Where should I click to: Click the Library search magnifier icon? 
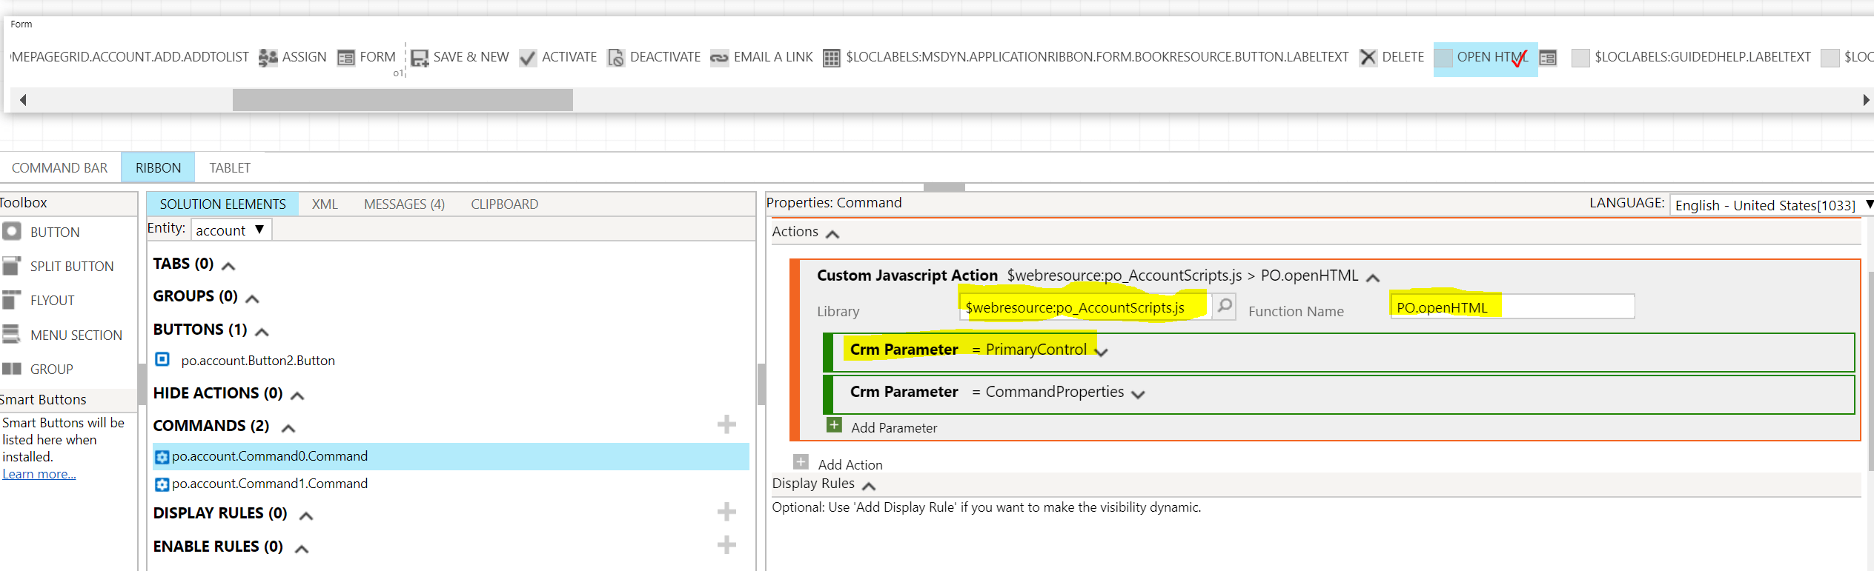click(1225, 306)
